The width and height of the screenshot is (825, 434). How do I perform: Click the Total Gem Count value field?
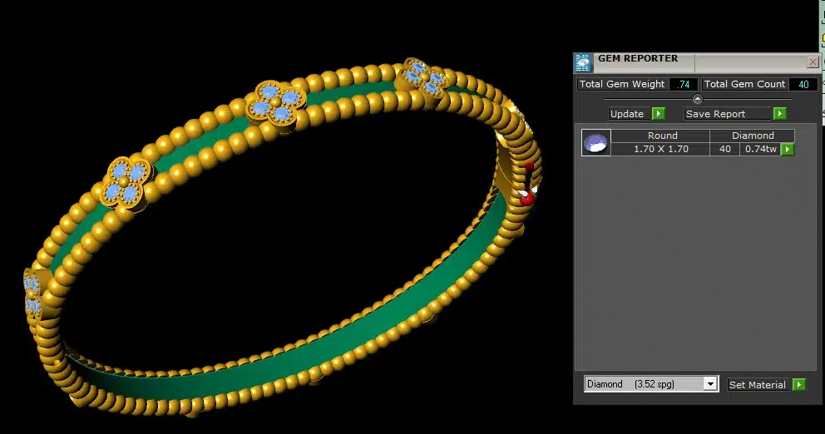[x=803, y=85]
